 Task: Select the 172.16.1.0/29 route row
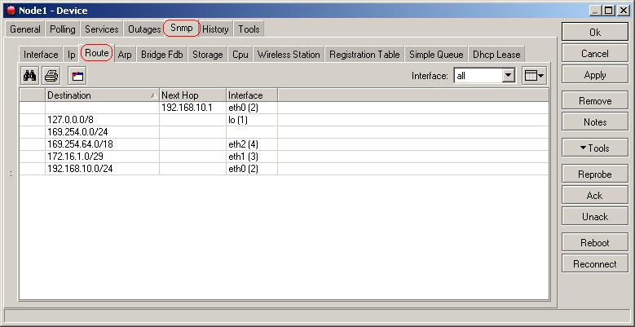coord(284,157)
